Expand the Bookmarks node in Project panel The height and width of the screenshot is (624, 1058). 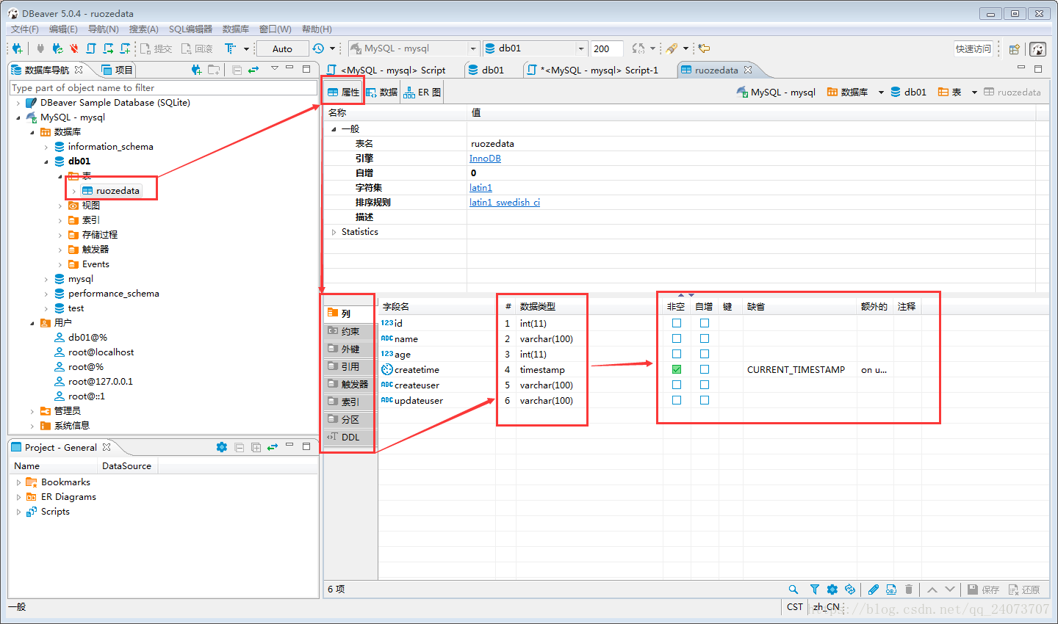(18, 482)
